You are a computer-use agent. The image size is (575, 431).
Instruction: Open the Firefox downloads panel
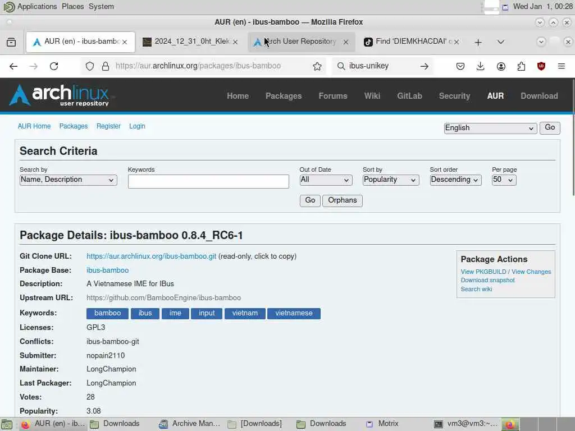tap(481, 66)
